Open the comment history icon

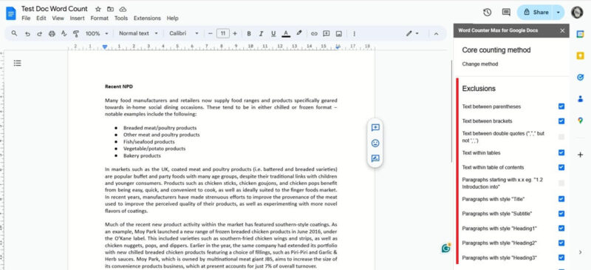(x=506, y=13)
